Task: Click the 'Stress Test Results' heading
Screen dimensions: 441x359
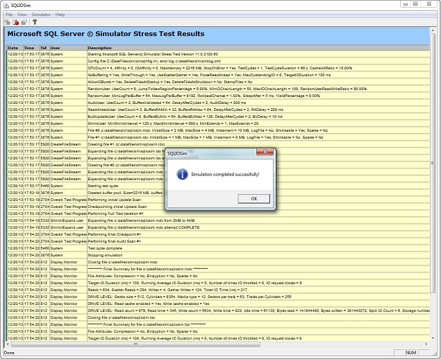Action: coord(169,34)
